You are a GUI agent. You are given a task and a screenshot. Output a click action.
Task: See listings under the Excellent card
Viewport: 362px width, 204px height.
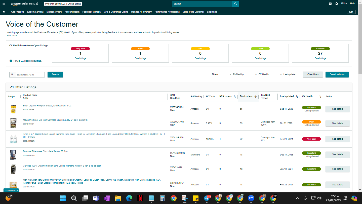tap(320, 58)
